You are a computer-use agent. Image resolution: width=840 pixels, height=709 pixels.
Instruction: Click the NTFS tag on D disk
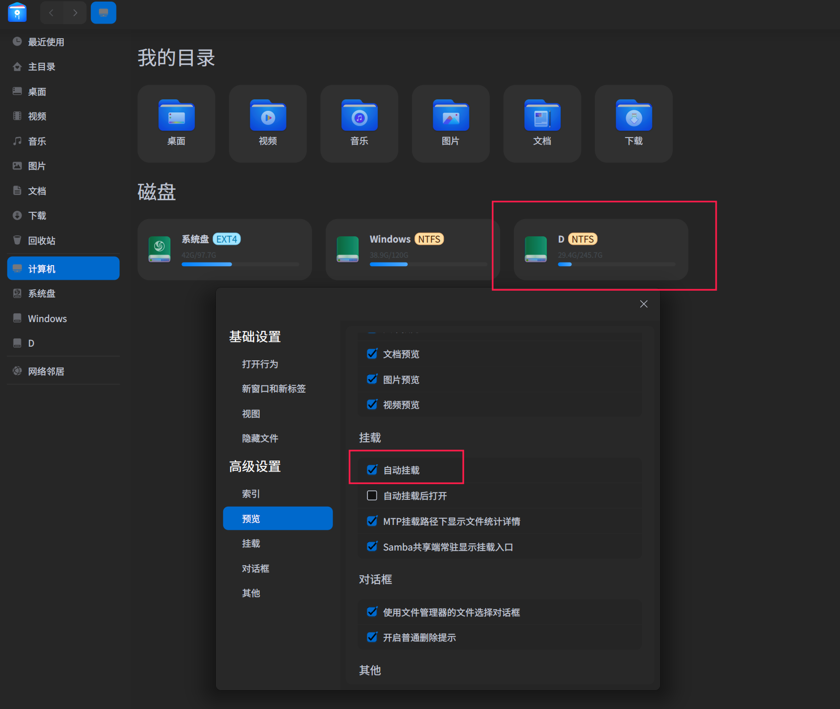[x=583, y=239]
